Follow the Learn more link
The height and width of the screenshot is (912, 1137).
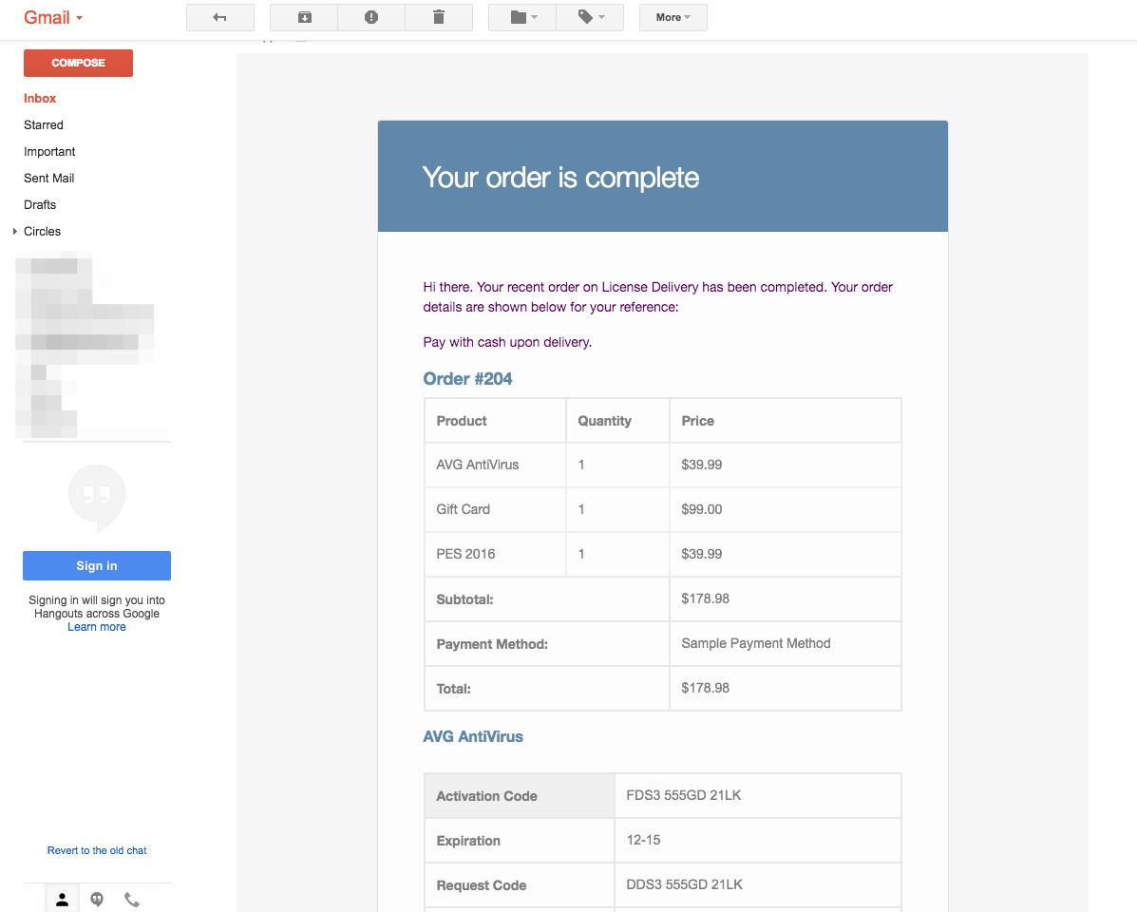coord(97,627)
